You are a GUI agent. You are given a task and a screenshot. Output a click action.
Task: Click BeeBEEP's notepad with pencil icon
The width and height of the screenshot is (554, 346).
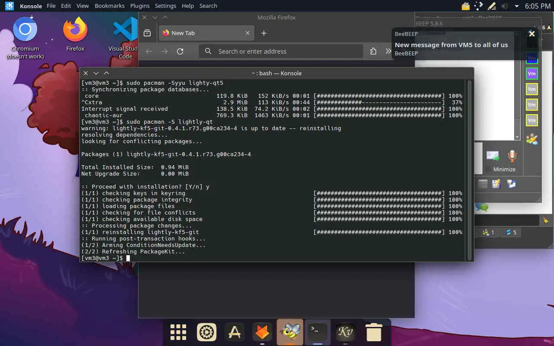496,184
